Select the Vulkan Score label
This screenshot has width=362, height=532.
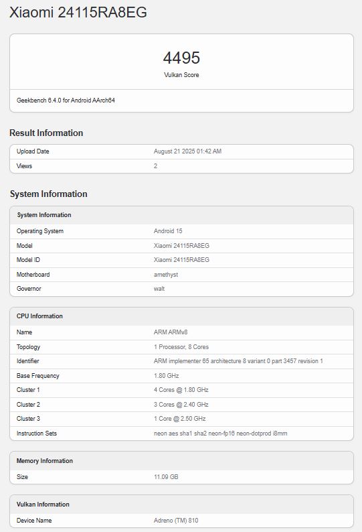coord(181,75)
